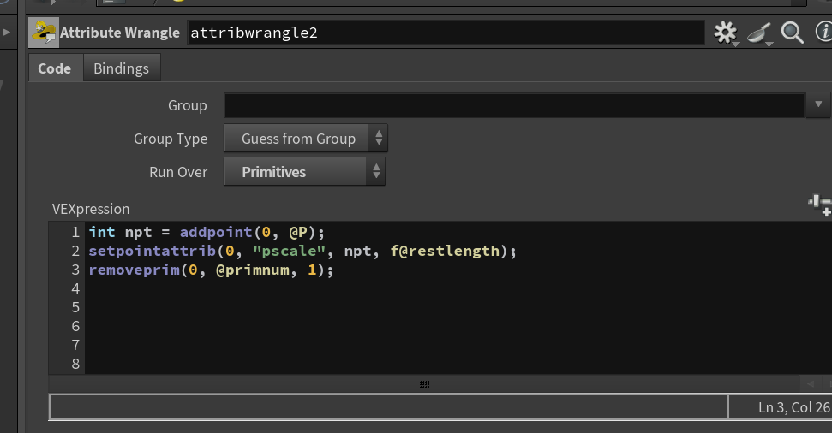Show node info with the 'i' icon
Image resolution: width=832 pixels, height=433 pixels.
click(824, 32)
